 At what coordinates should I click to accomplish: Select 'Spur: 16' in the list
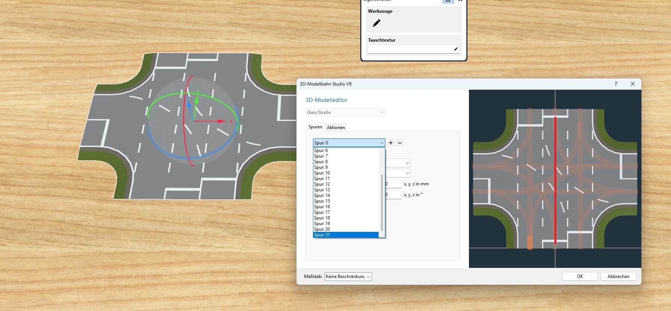pyautogui.click(x=346, y=207)
